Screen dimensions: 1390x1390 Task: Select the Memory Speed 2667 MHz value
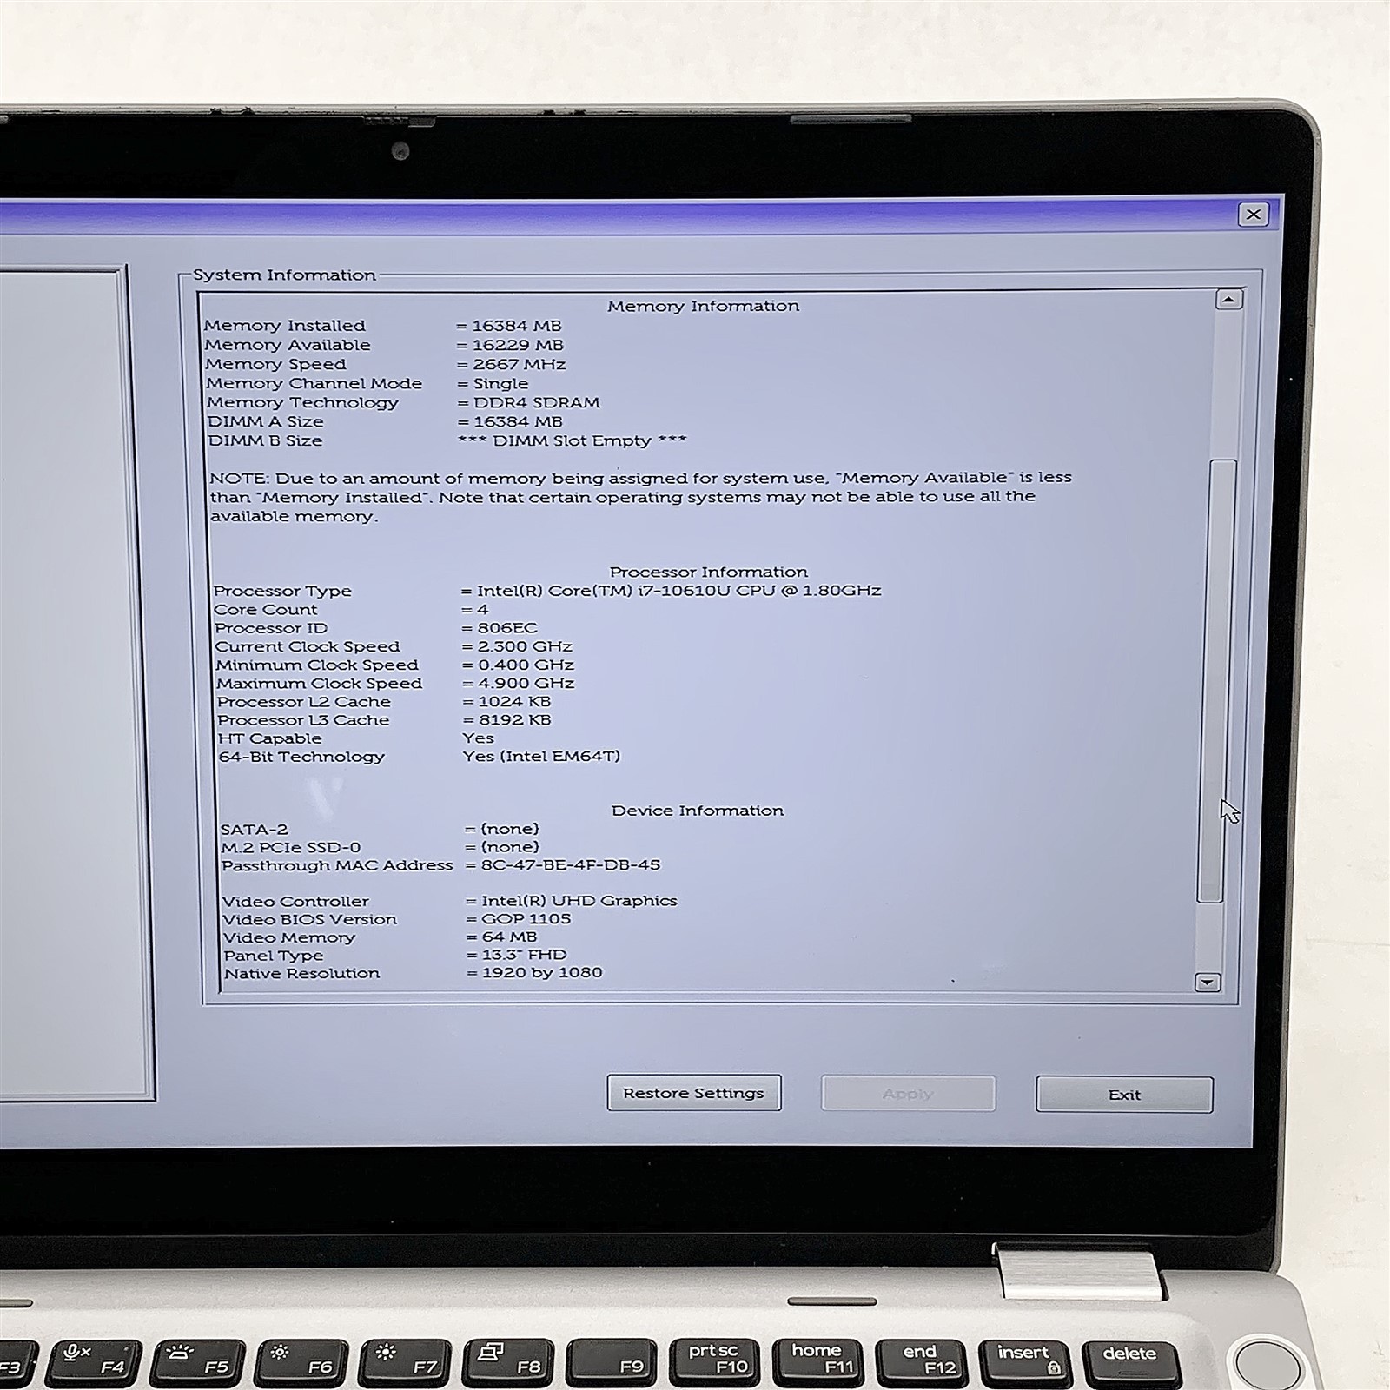pyautogui.click(x=519, y=364)
